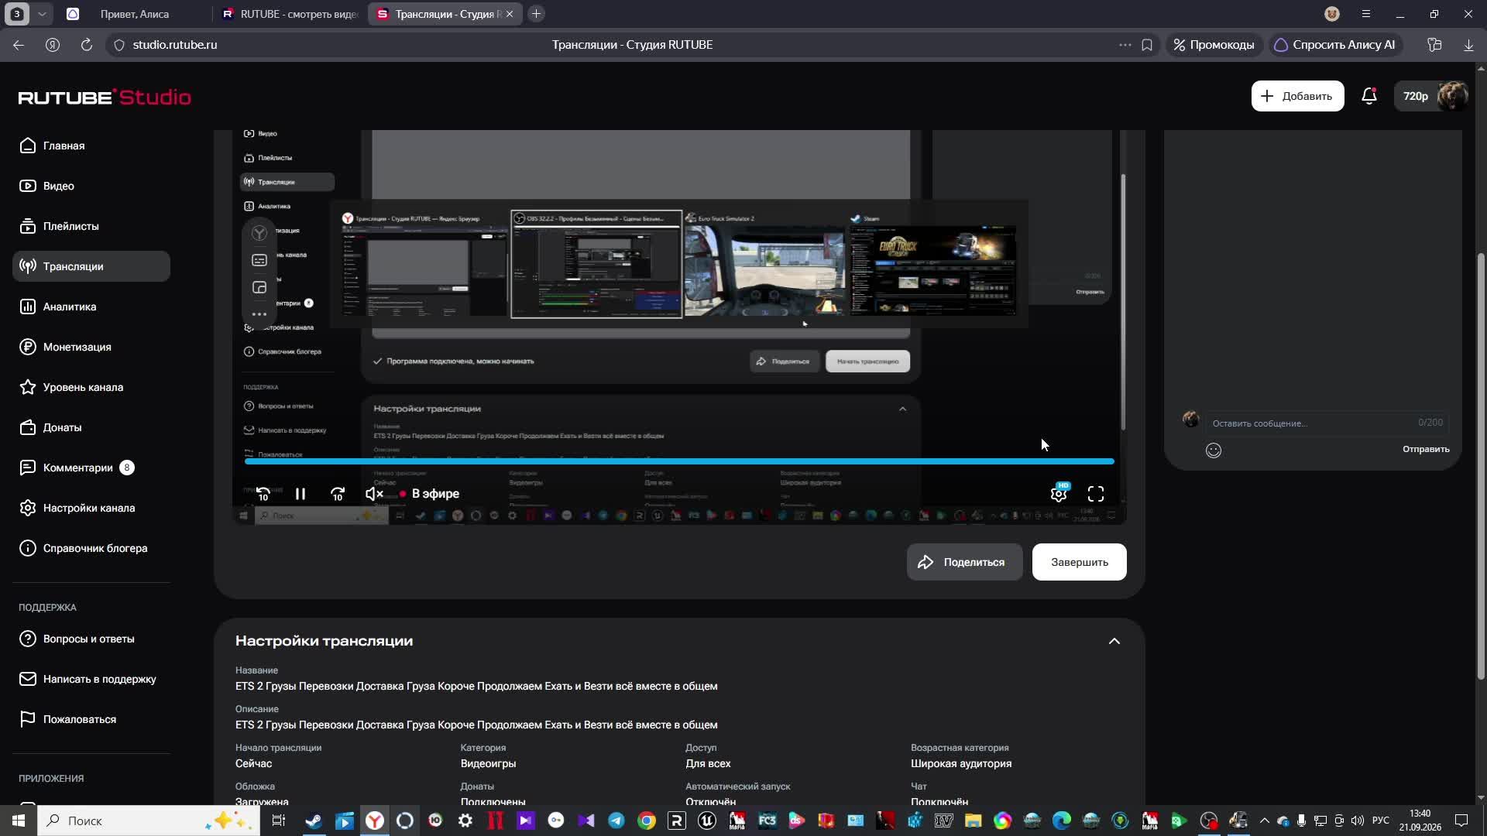The height and width of the screenshot is (836, 1487).
Task: Open Плейлисты in the sidebar
Action: (60, 226)
